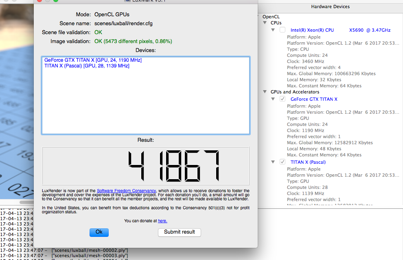Click 'Preferred vector width: 4' row
Viewport: 403px width, 260px height.
pos(313,67)
